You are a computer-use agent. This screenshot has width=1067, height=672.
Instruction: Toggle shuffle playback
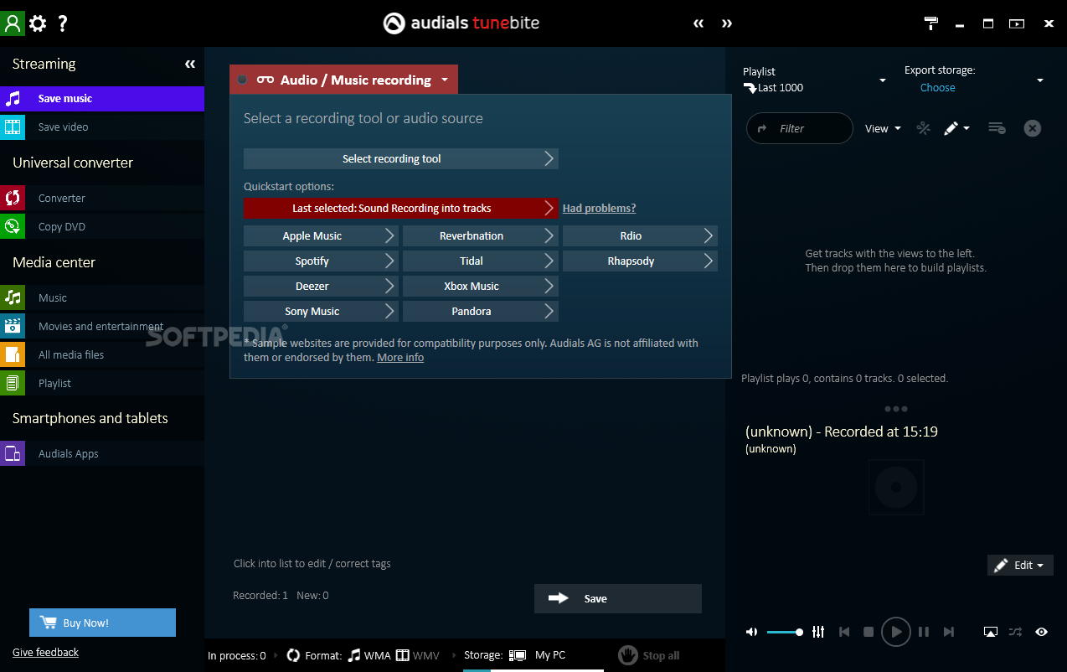pyautogui.click(x=1015, y=632)
